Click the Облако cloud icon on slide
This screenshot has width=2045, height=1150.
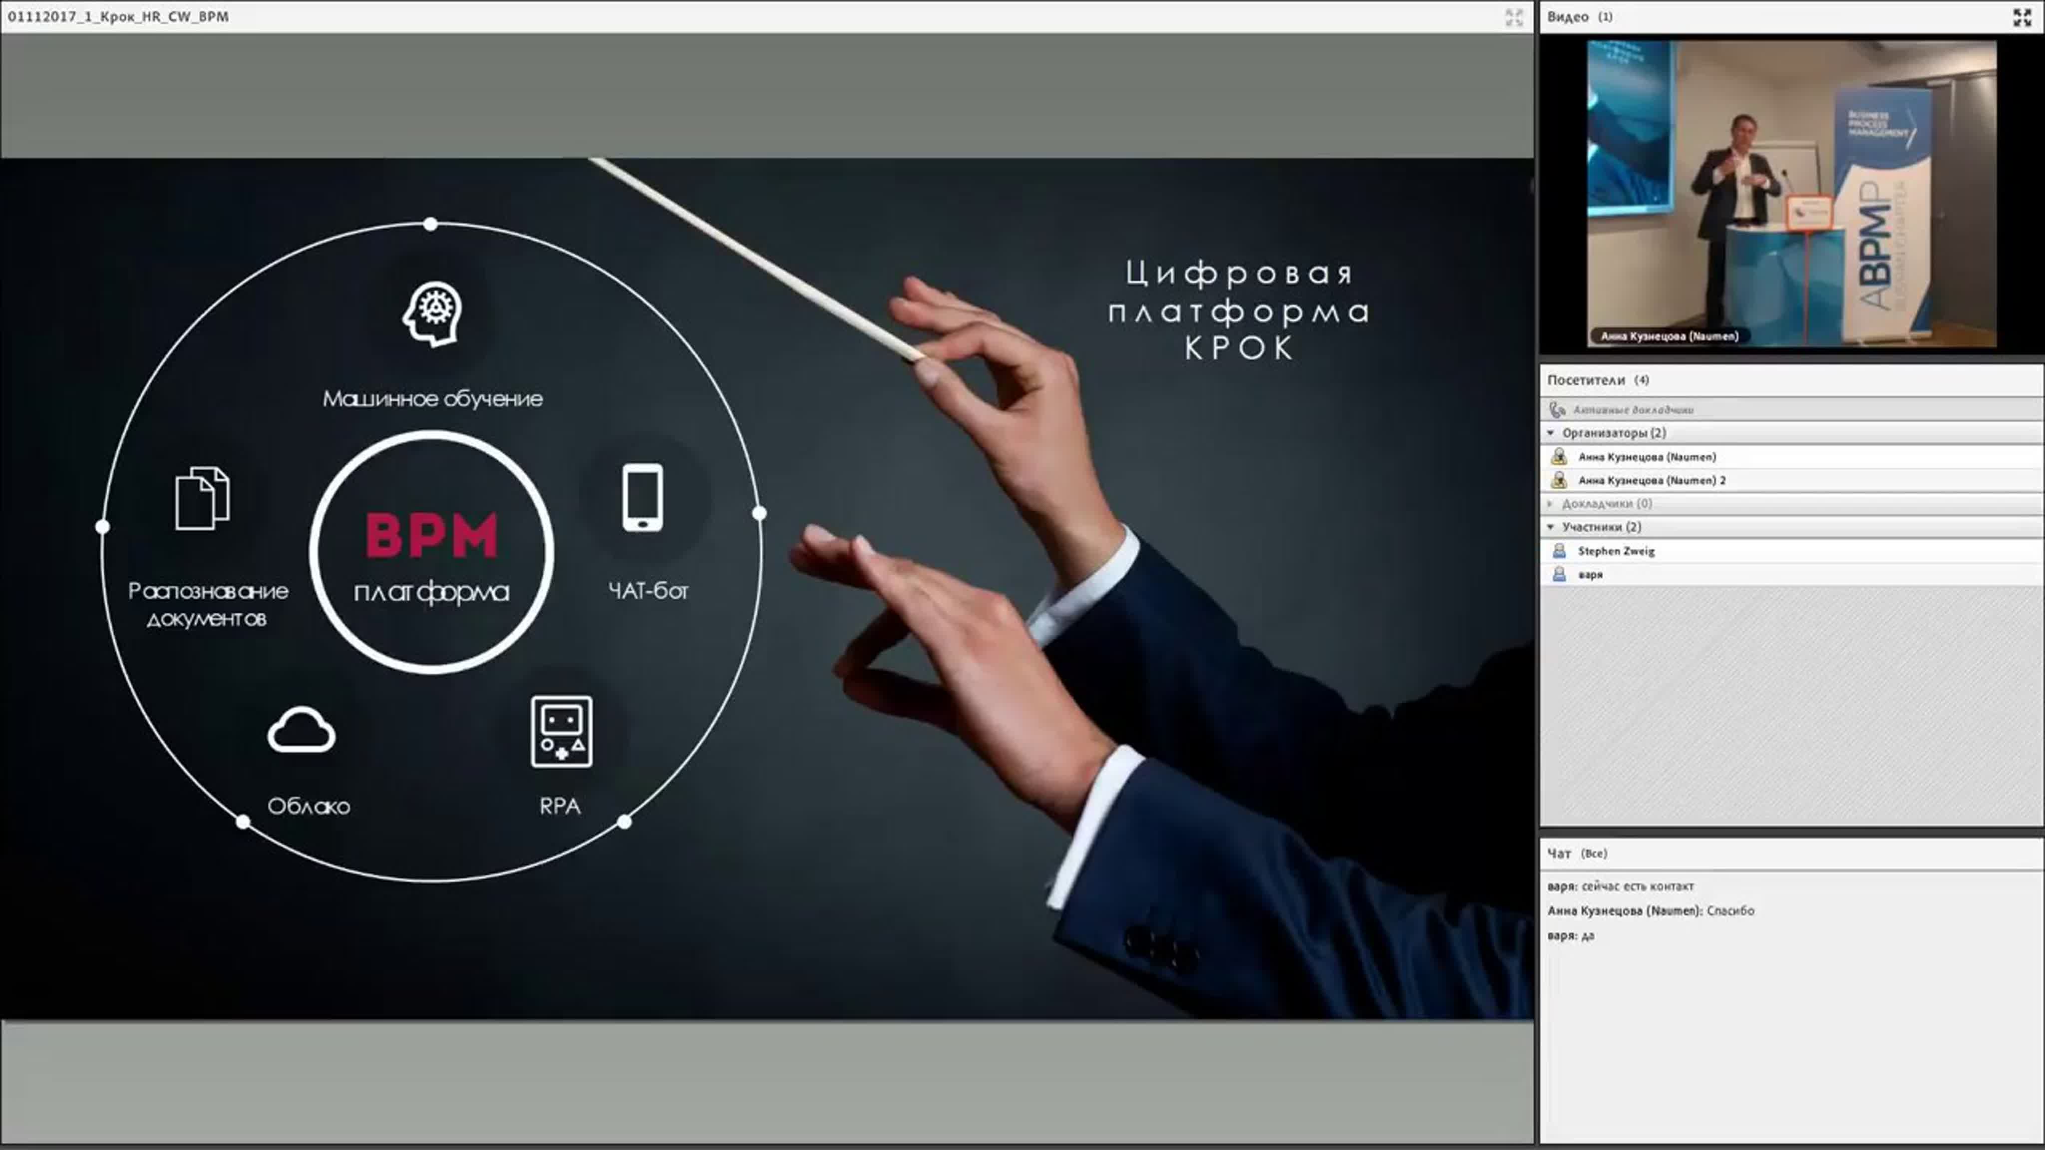point(302,729)
